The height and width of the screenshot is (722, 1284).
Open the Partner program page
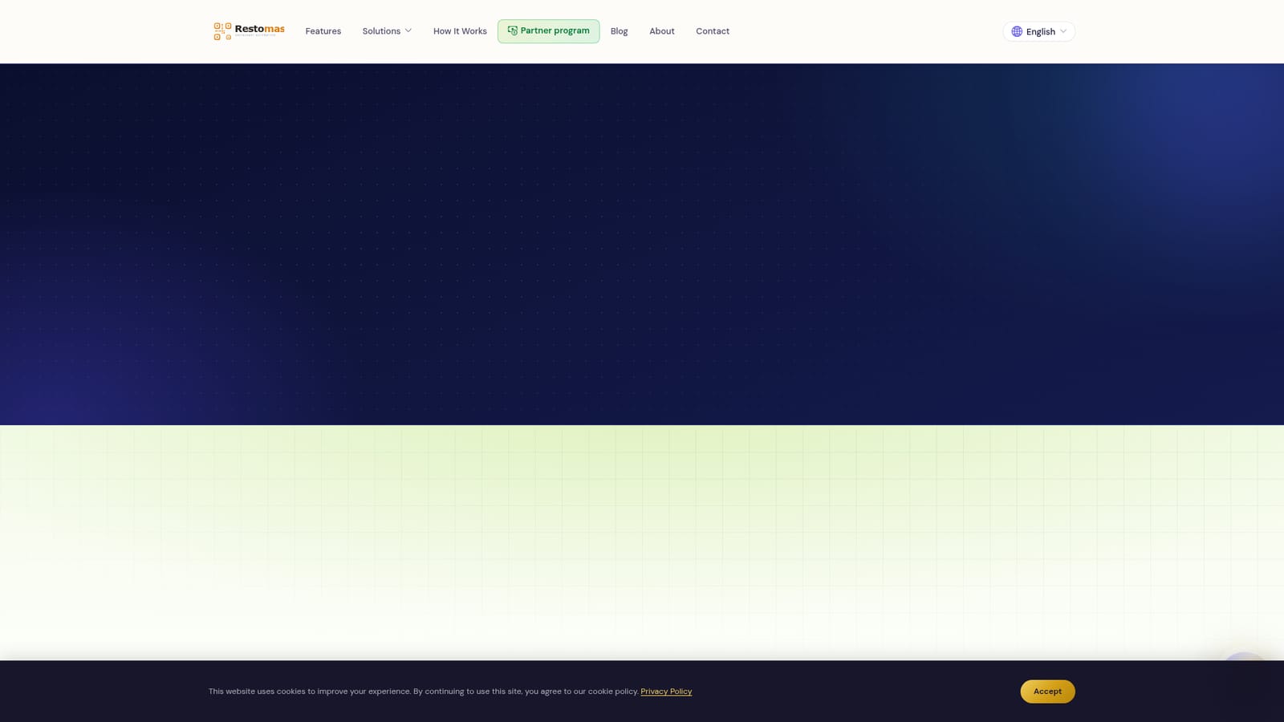point(548,31)
